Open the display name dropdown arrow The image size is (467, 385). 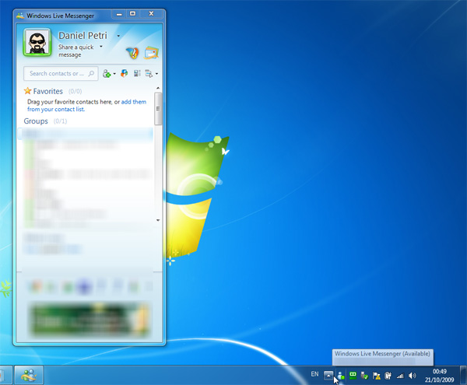click(118, 36)
